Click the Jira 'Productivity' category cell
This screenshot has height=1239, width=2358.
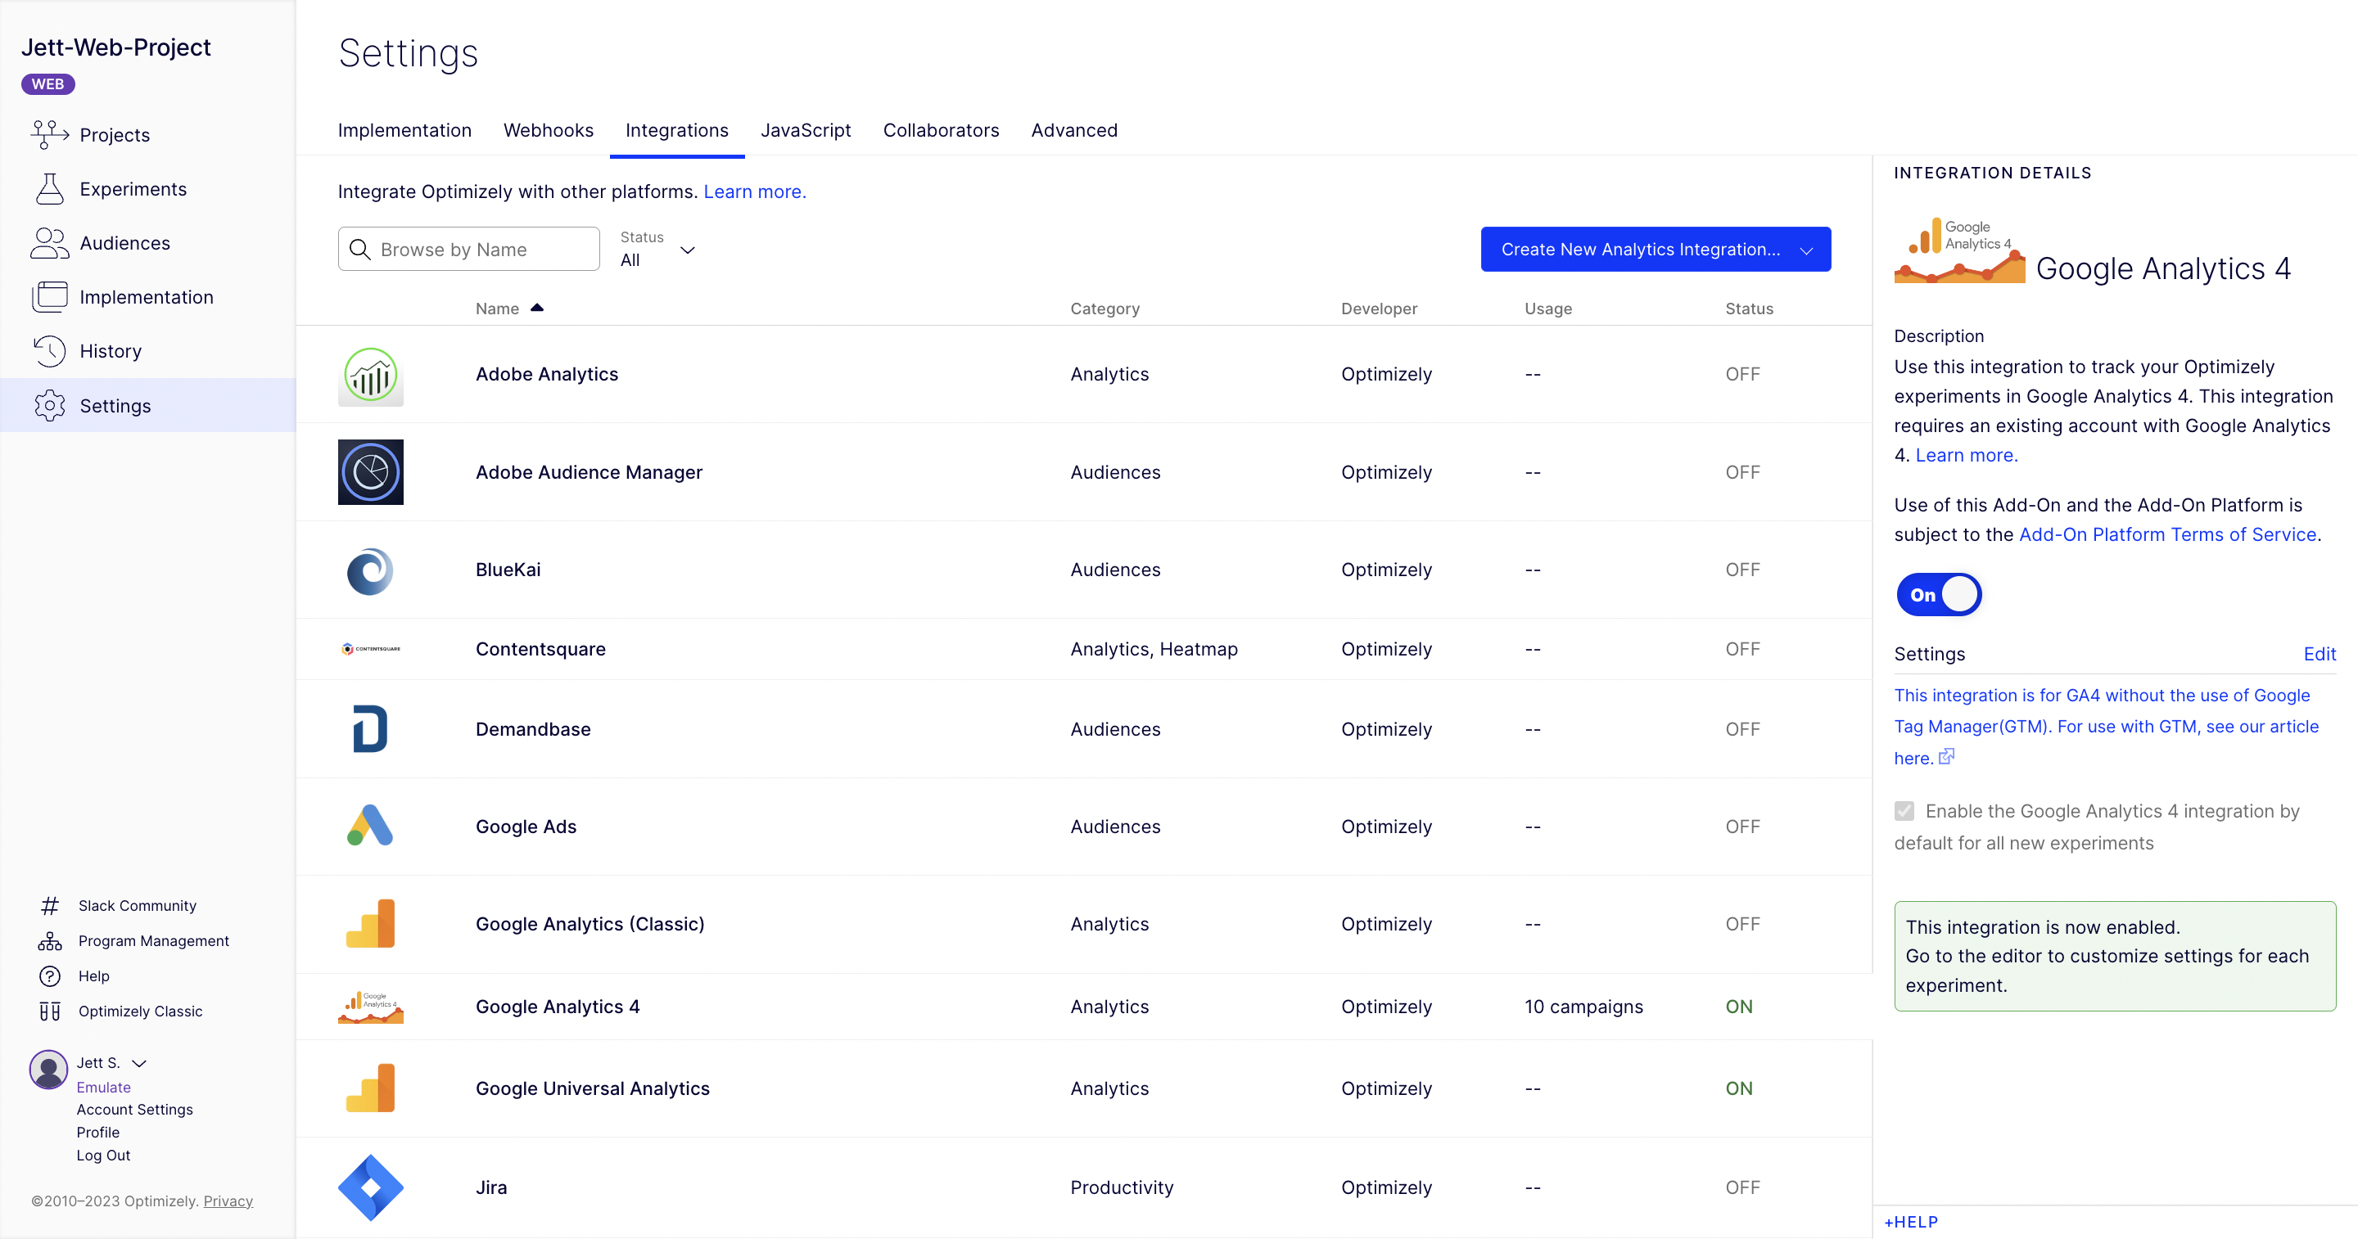[1122, 1187]
